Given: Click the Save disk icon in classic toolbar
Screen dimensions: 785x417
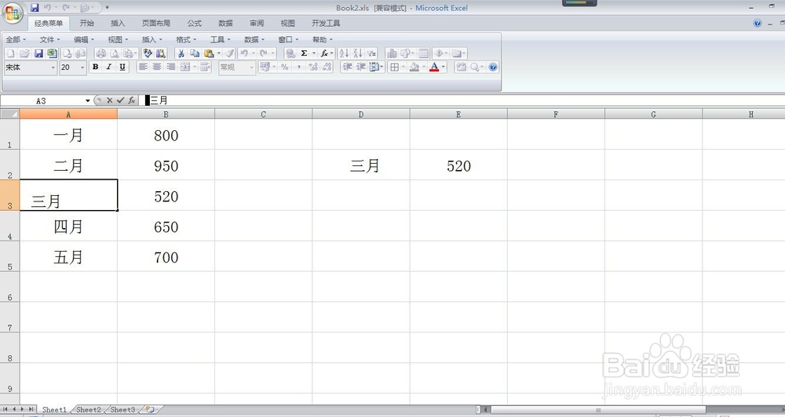Looking at the screenshot, I should click(x=38, y=53).
